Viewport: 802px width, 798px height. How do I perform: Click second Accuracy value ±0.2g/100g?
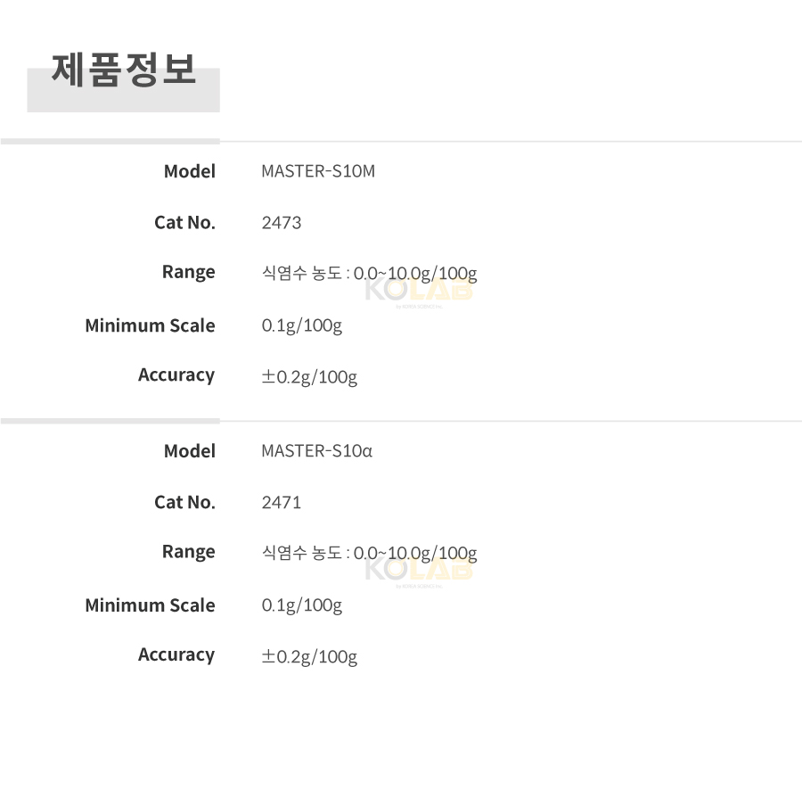click(x=309, y=657)
